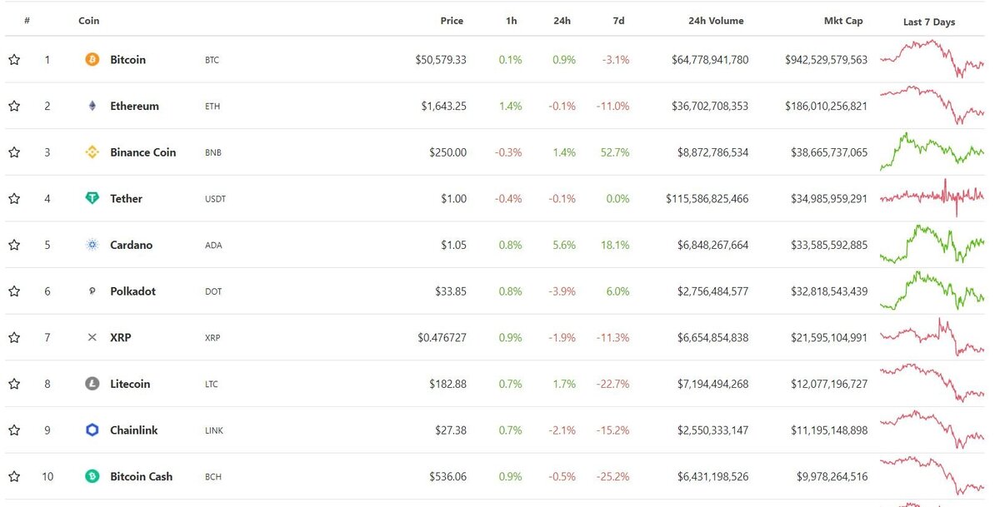
Task: Sort coins by Mkt Cap header
Action: [843, 20]
